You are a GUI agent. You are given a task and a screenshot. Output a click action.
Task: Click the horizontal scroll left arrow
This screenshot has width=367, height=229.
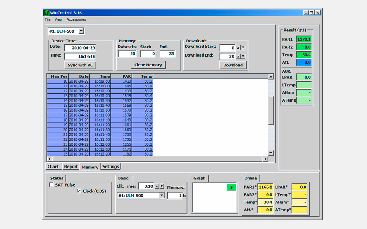pyautogui.click(x=49, y=159)
